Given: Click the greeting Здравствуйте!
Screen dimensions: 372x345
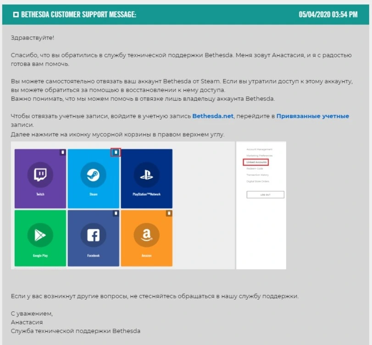Looking at the screenshot, I should coord(33,38).
